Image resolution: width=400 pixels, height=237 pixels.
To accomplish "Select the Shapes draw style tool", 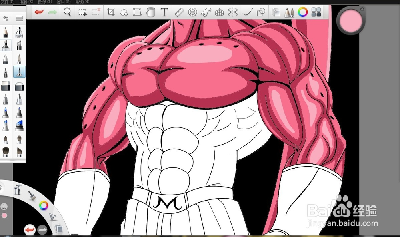I will [x=261, y=12].
